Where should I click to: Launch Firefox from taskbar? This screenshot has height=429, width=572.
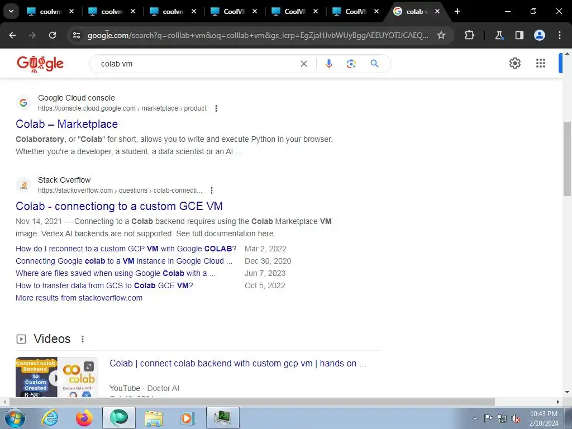(x=84, y=418)
